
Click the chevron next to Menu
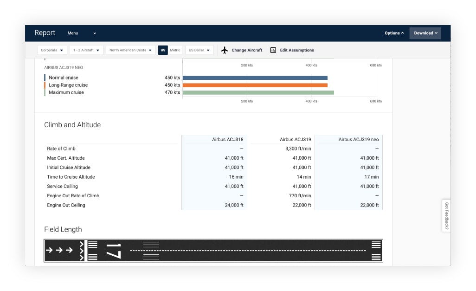[x=95, y=33]
